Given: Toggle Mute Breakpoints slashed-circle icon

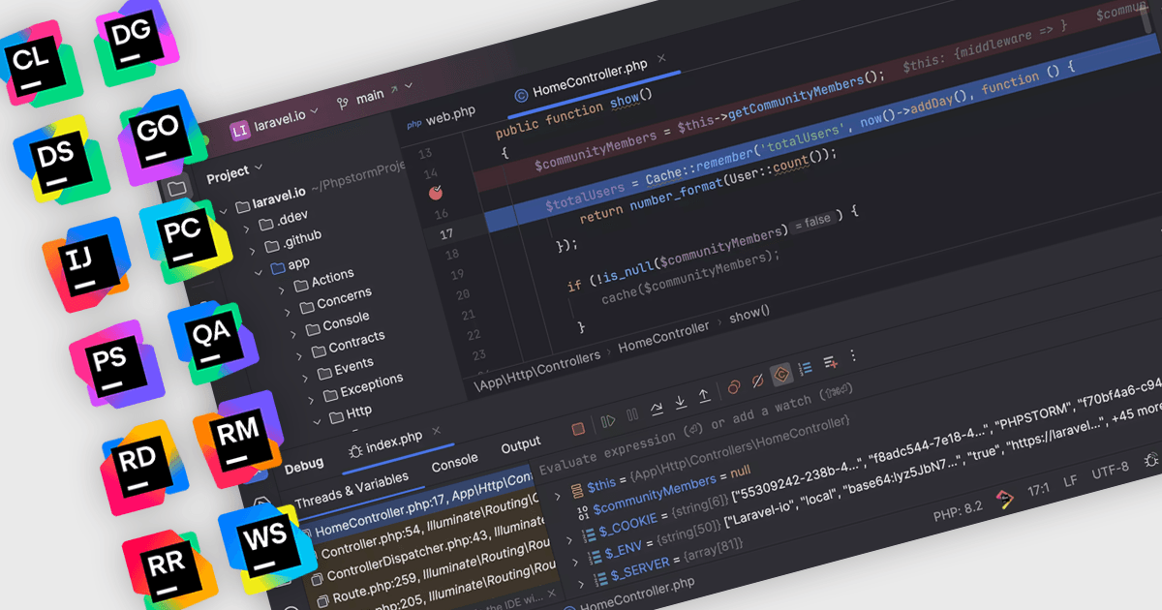Looking at the screenshot, I should 757,381.
